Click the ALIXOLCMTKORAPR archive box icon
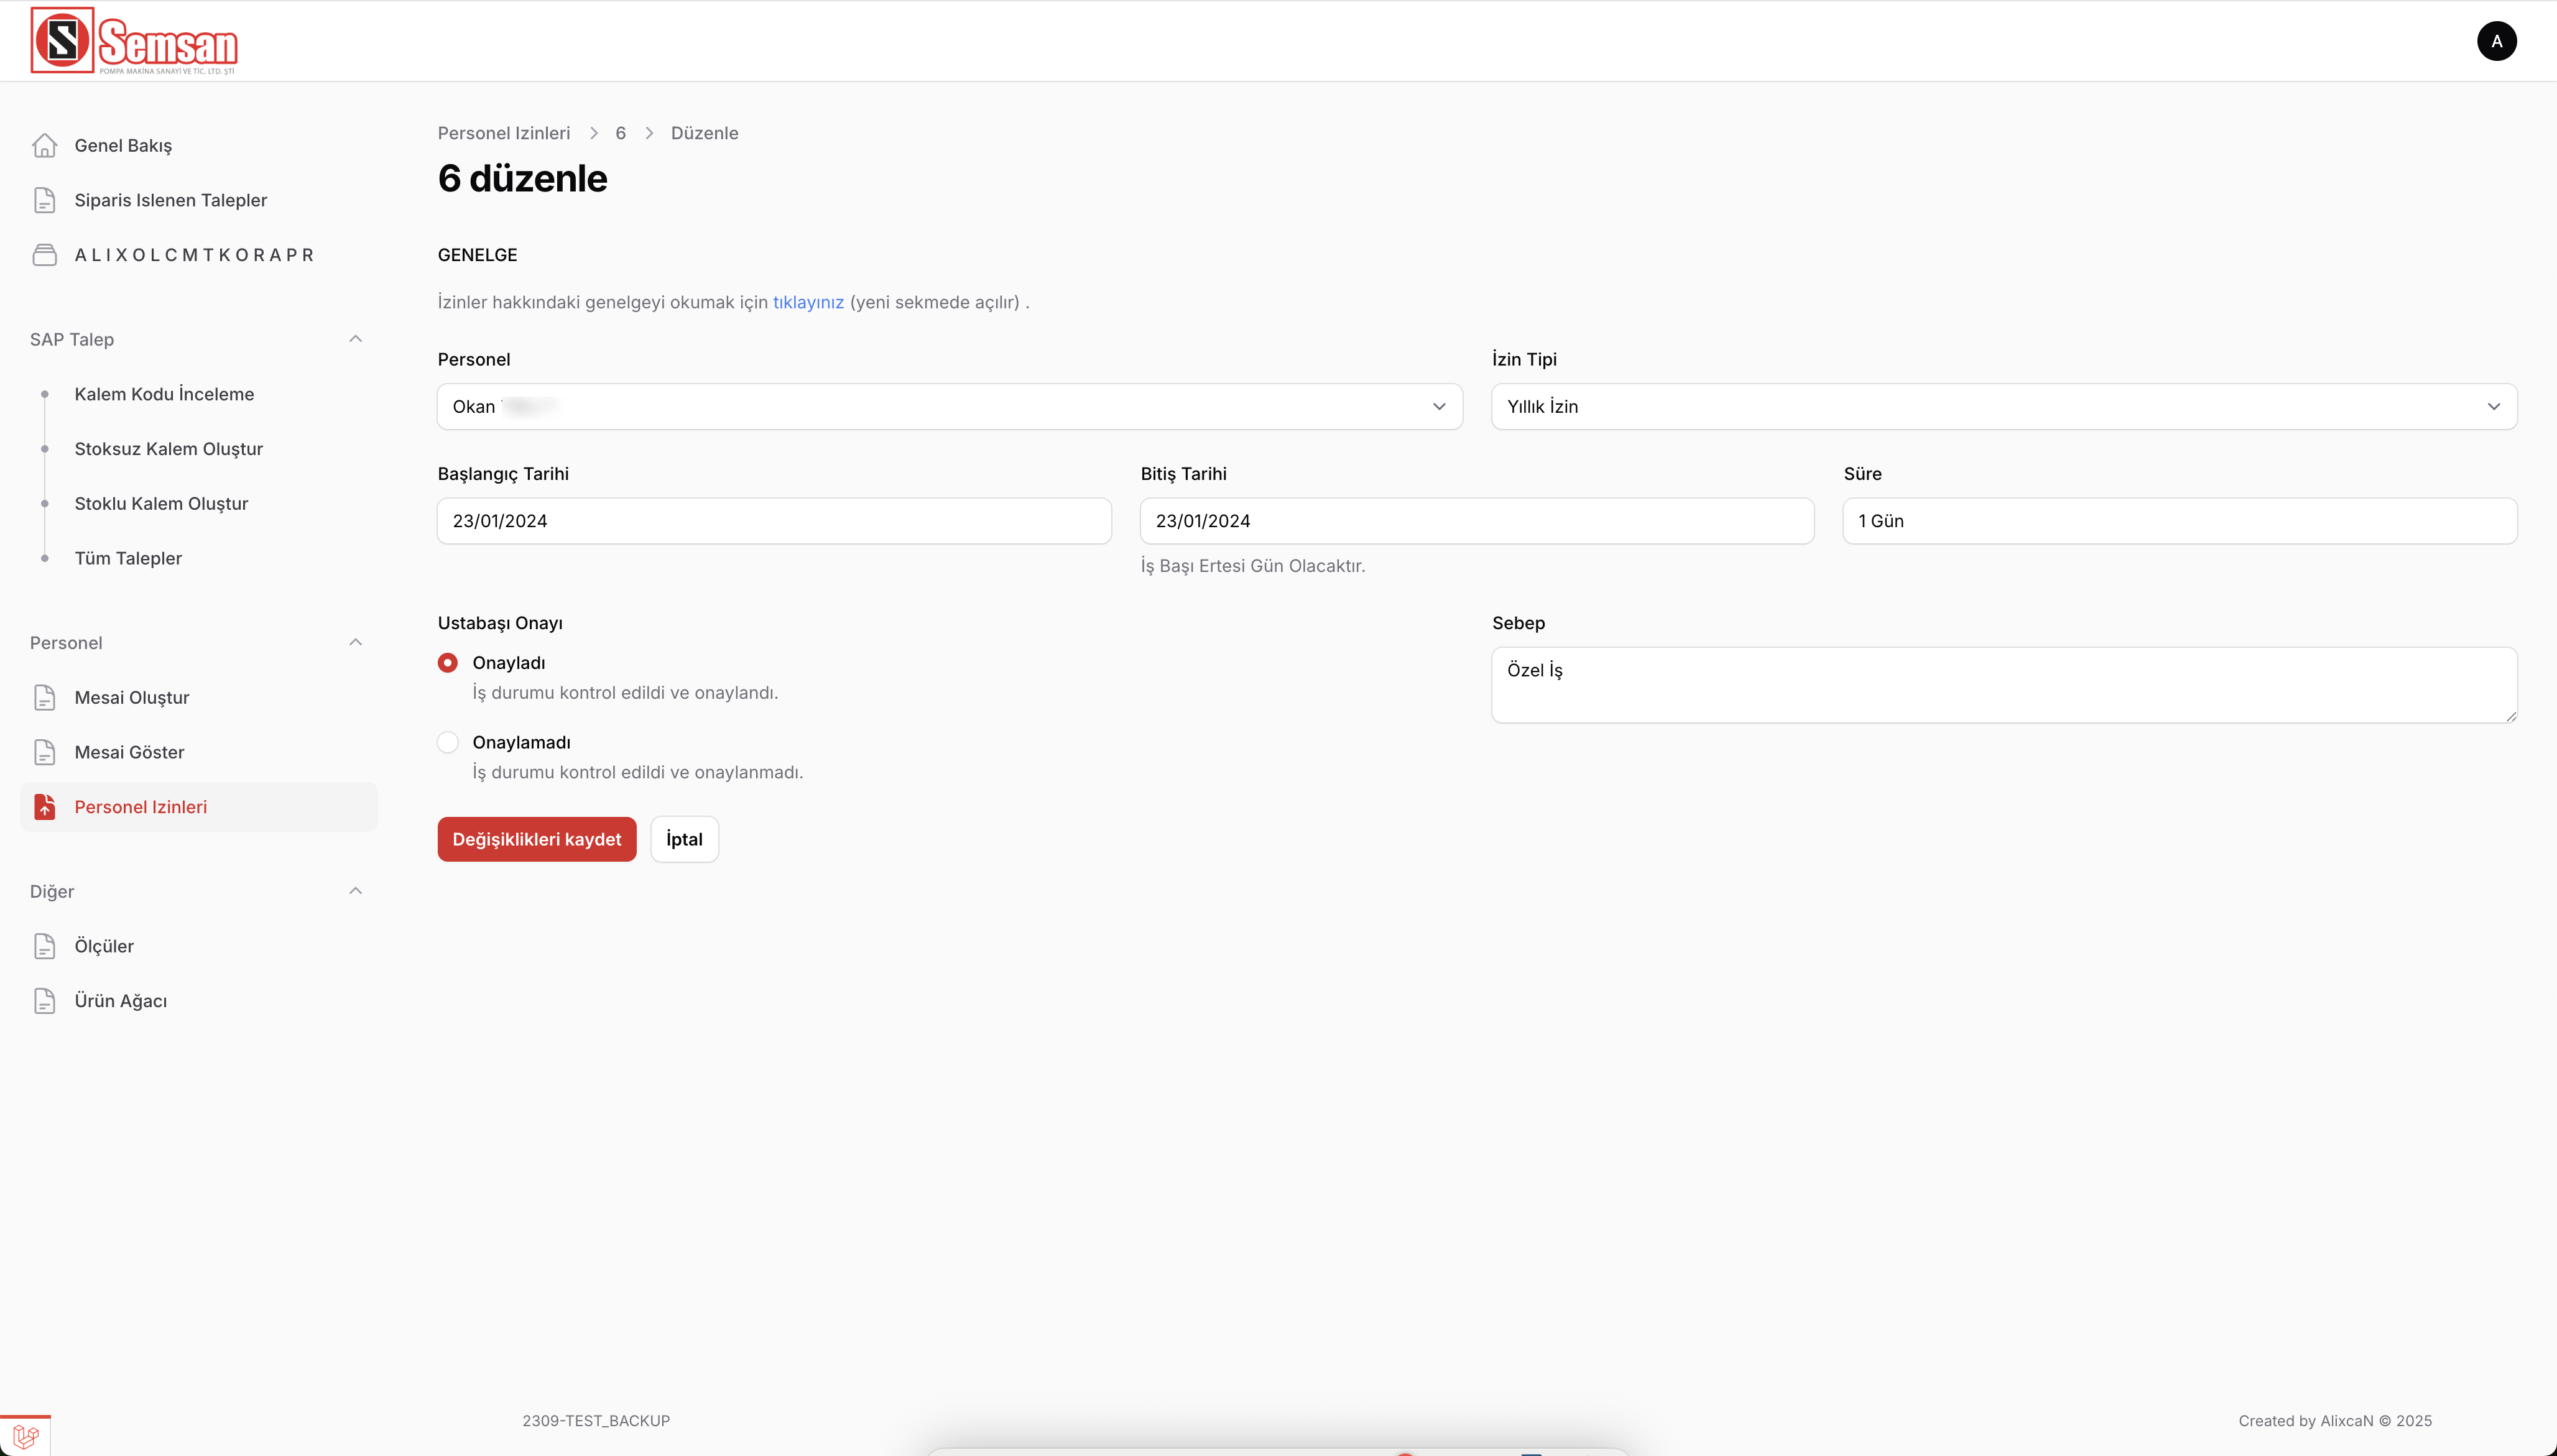 tap(44, 255)
